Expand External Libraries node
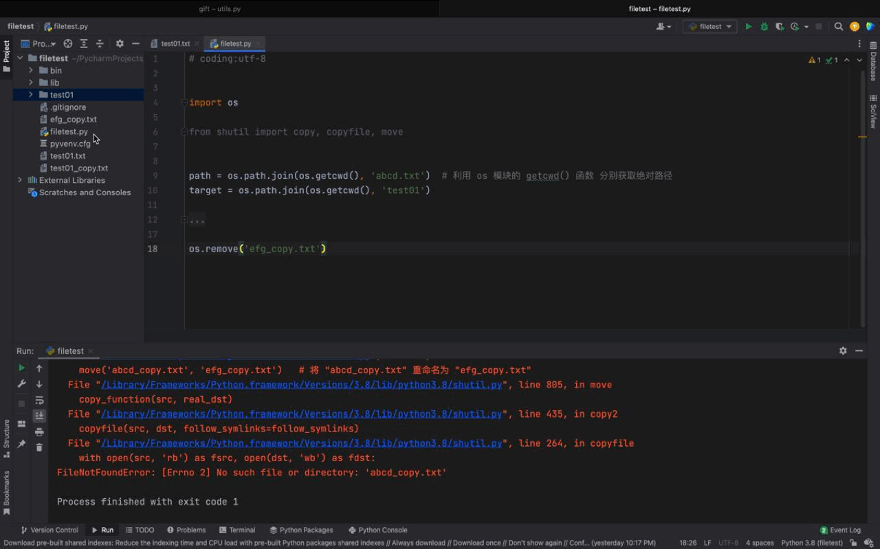This screenshot has width=880, height=549. (x=20, y=180)
